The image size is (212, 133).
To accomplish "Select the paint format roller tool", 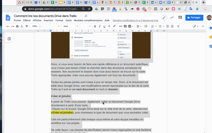I will [x=27, y=26].
